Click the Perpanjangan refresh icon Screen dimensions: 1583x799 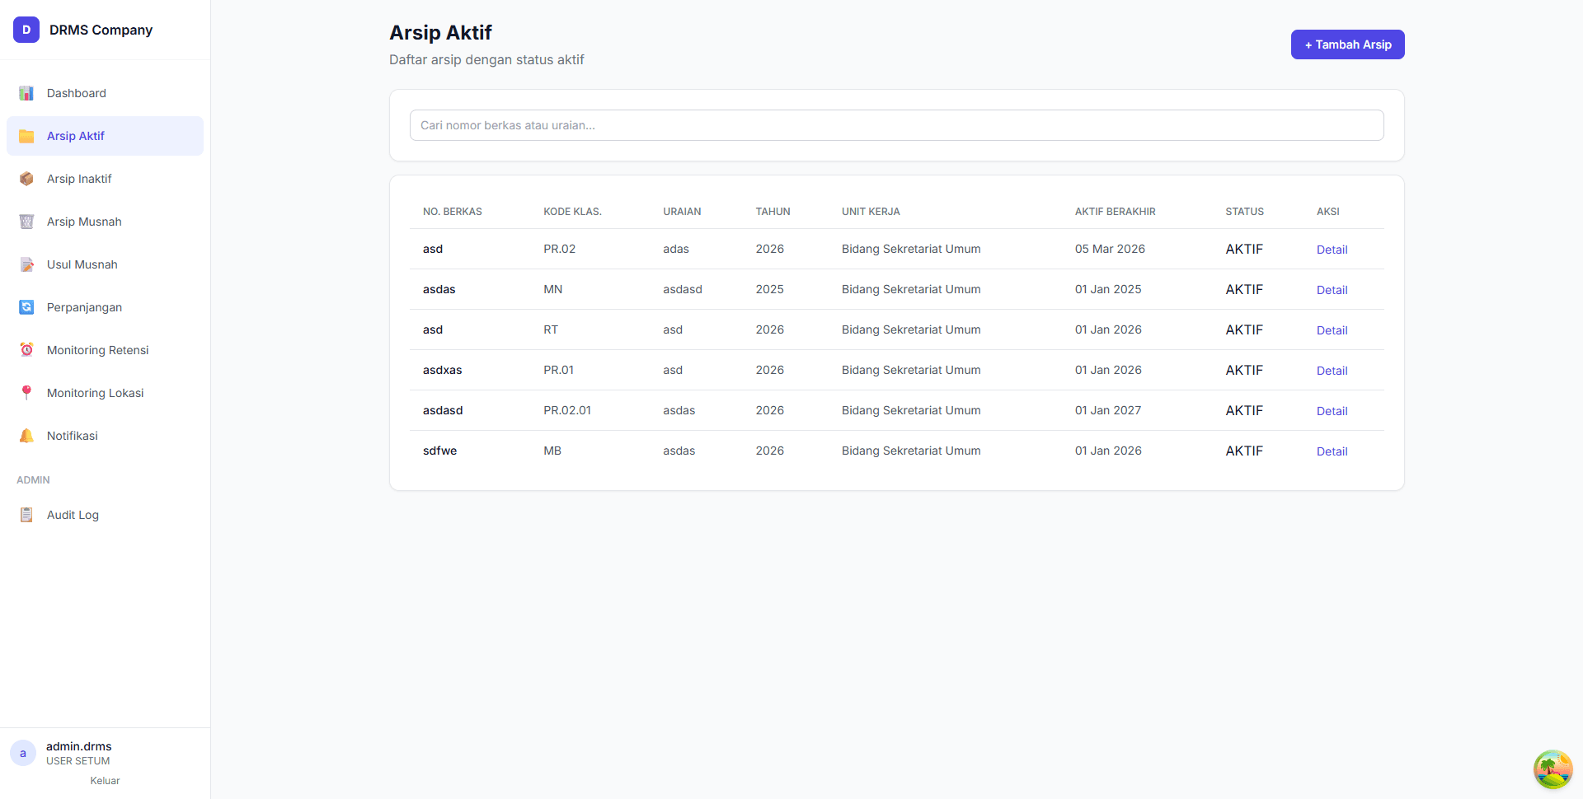coord(26,307)
